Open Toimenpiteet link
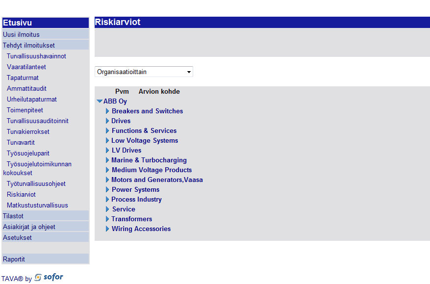Image resolution: width=430 pixels, height=284 pixels. (x=25, y=110)
